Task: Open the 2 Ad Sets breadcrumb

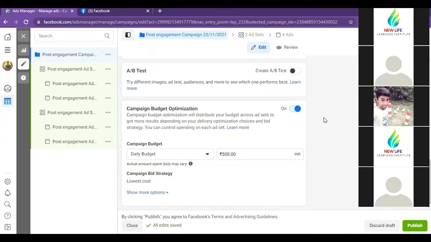Action: (251, 35)
